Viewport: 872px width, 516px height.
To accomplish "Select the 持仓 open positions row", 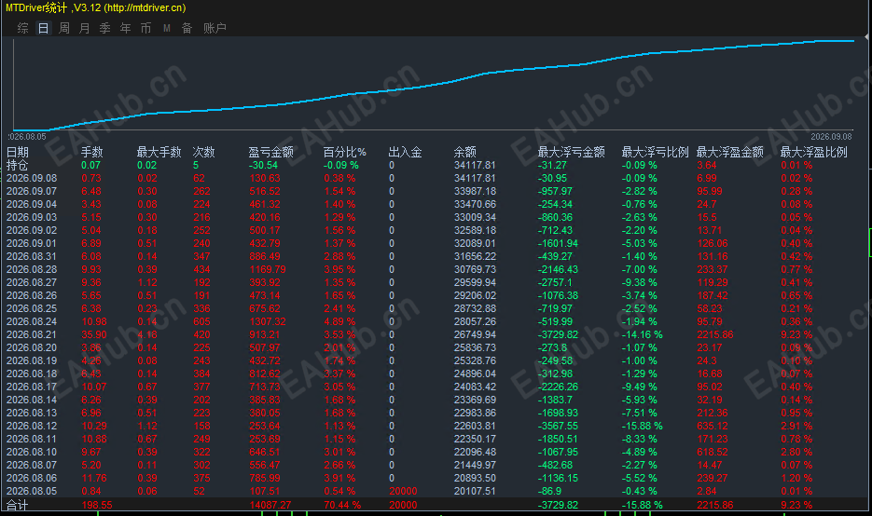I will click(x=434, y=165).
